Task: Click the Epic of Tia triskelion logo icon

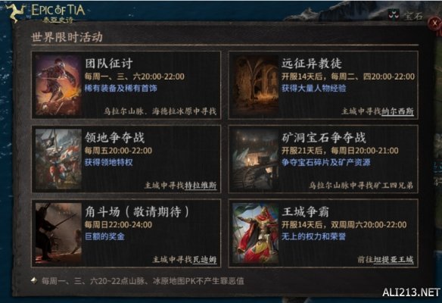Action: point(16,13)
